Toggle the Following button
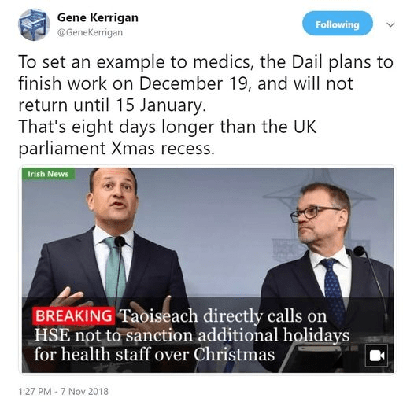 pos(338,24)
